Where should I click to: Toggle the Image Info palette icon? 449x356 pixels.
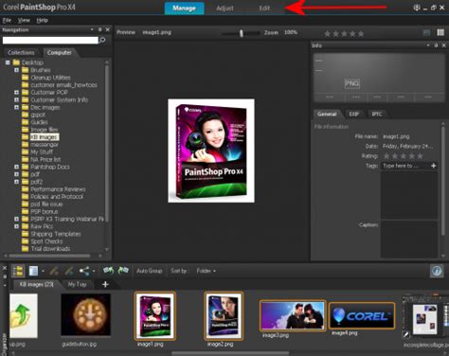coord(437,271)
